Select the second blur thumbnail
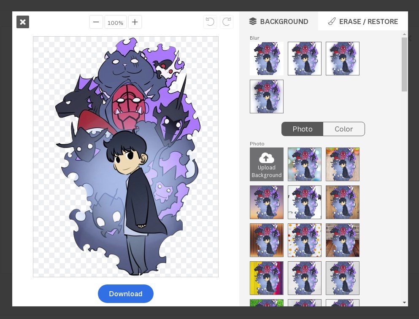 pyautogui.click(x=304, y=59)
